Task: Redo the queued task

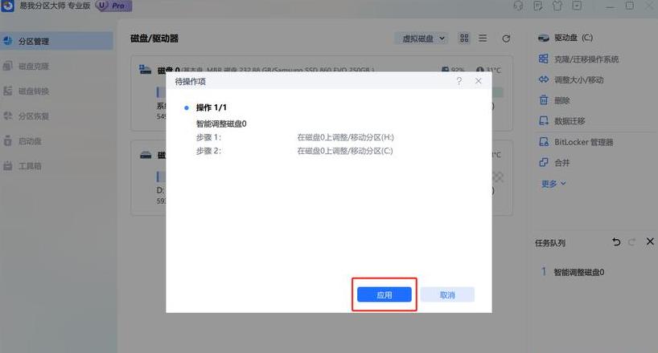Action: (632, 241)
